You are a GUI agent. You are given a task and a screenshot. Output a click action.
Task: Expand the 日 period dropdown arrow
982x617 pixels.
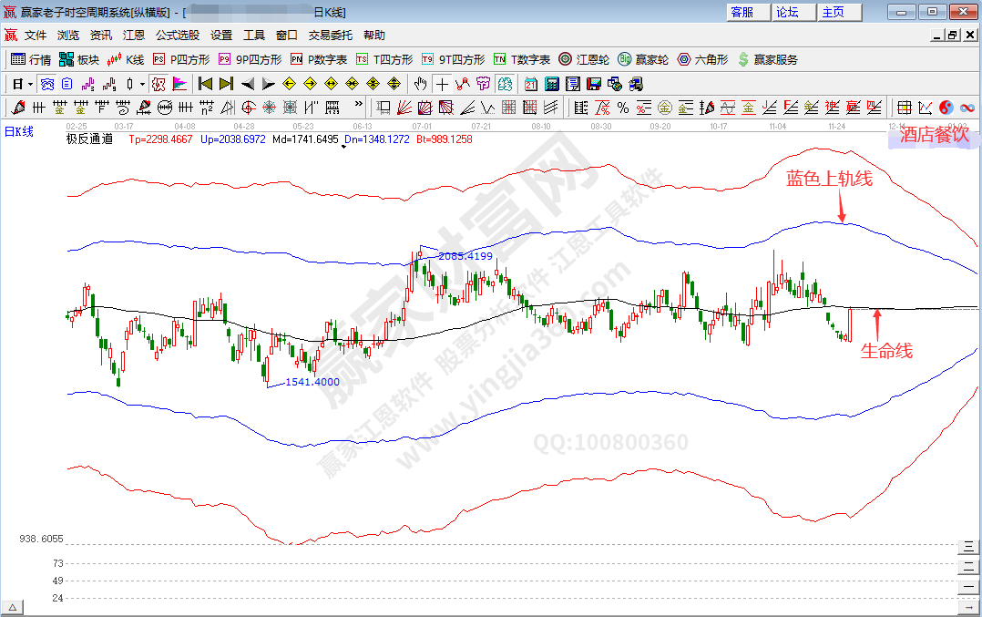tap(30, 84)
